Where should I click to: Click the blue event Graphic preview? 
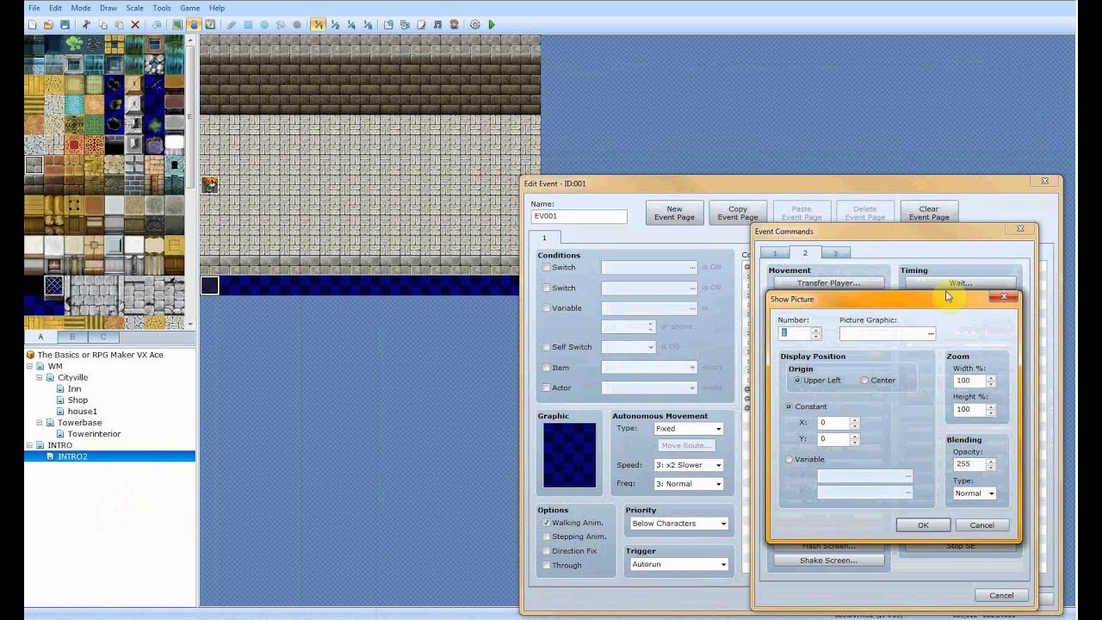click(x=569, y=456)
